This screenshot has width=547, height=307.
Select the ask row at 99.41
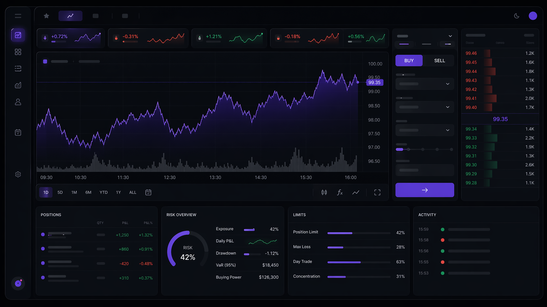tap(500, 98)
